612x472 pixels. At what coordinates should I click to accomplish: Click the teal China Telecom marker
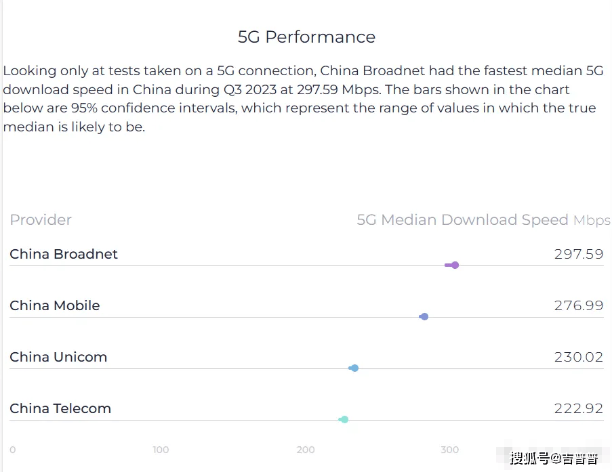(344, 420)
